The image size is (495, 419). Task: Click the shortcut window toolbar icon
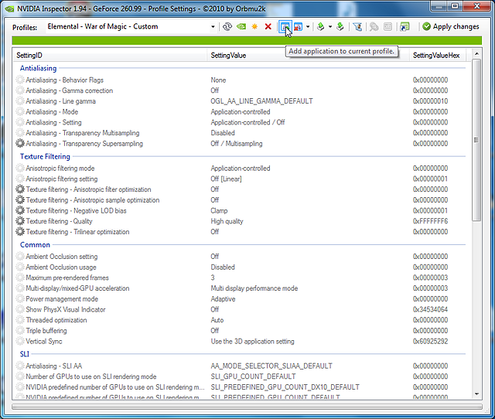coord(405,27)
